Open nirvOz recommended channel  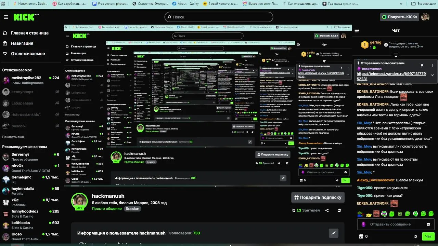[31, 168]
